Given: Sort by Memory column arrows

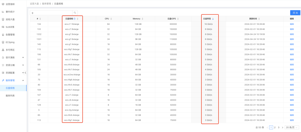Looking at the screenshot, I should coord(142,19).
